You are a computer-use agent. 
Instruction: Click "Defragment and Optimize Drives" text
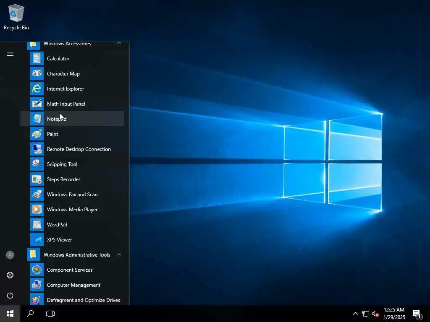pos(84,300)
